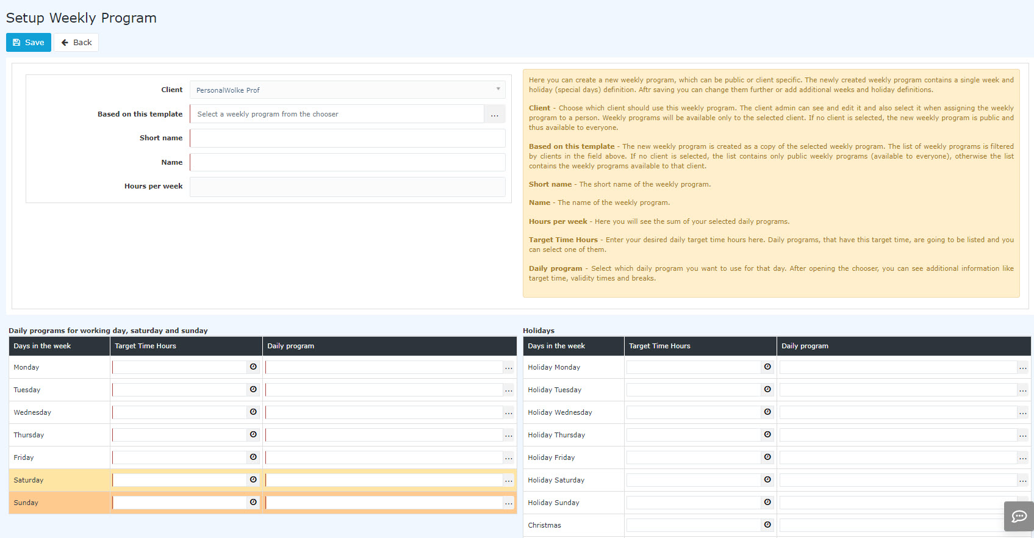
Task: Click the clock icon for Wednesday target hours
Action: click(x=253, y=412)
